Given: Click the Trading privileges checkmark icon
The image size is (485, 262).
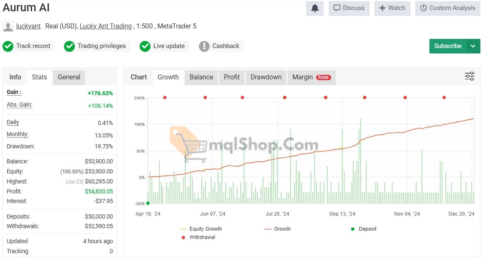Looking at the screenshot, I should (x=69, y=46).
